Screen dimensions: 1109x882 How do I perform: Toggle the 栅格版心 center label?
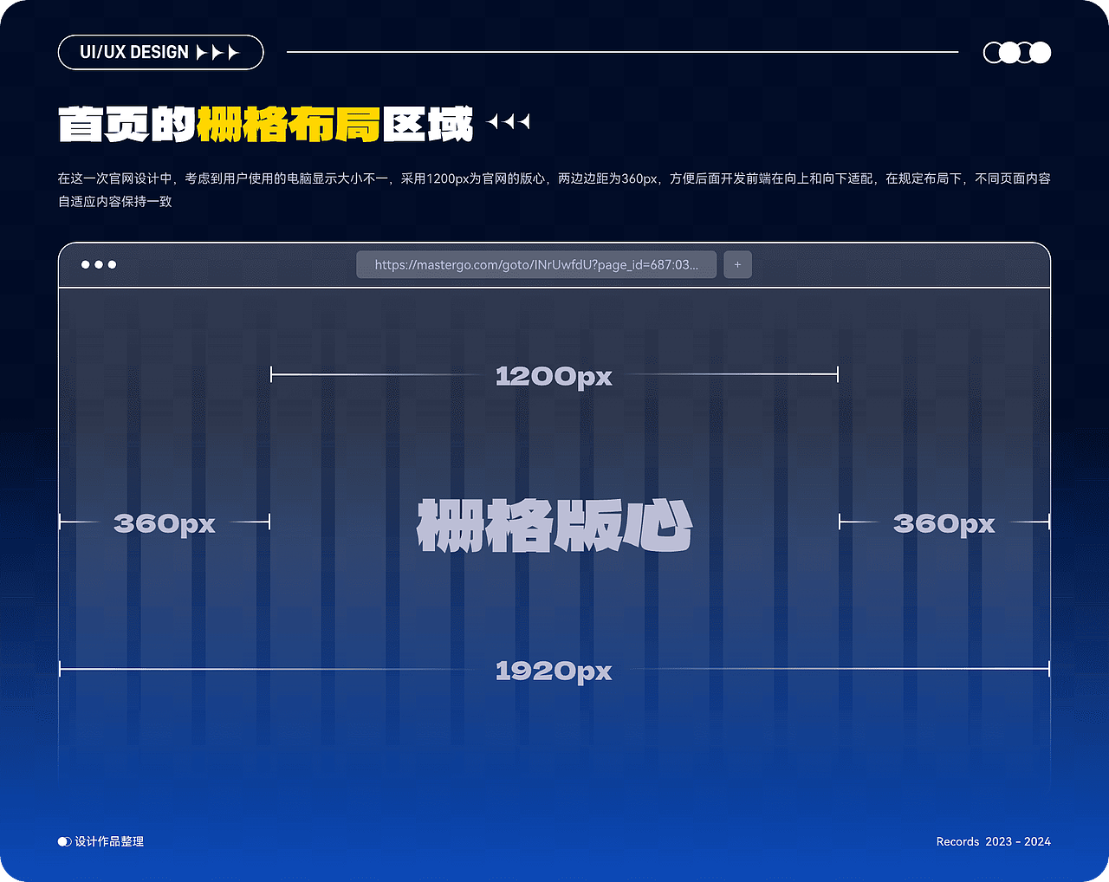[x=554, y=523]
